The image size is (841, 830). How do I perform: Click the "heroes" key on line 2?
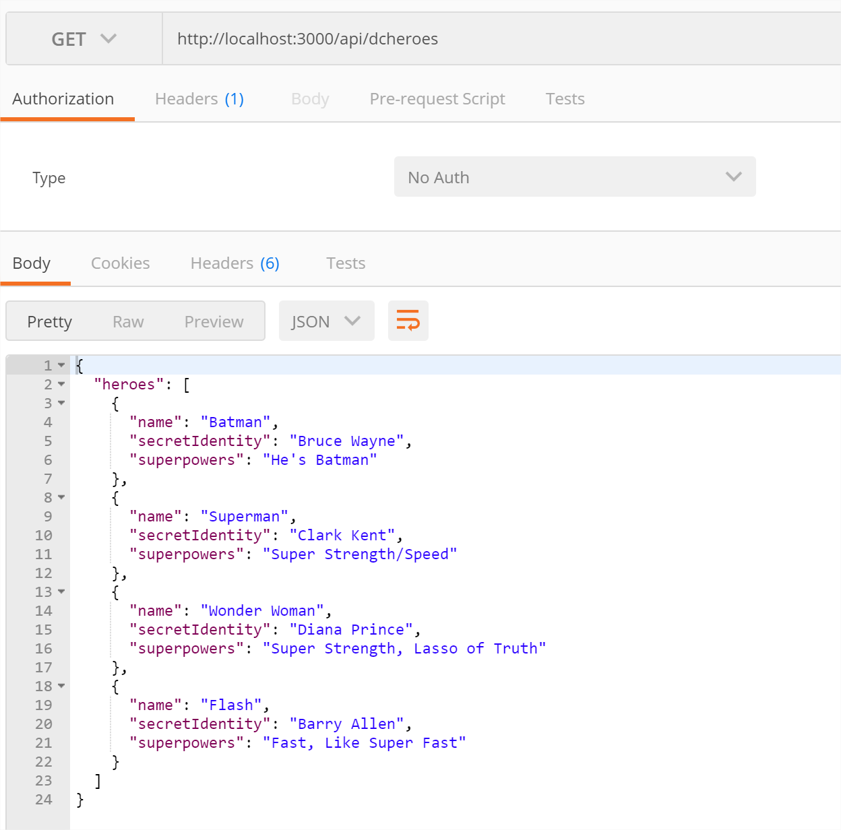coord(129,384)
